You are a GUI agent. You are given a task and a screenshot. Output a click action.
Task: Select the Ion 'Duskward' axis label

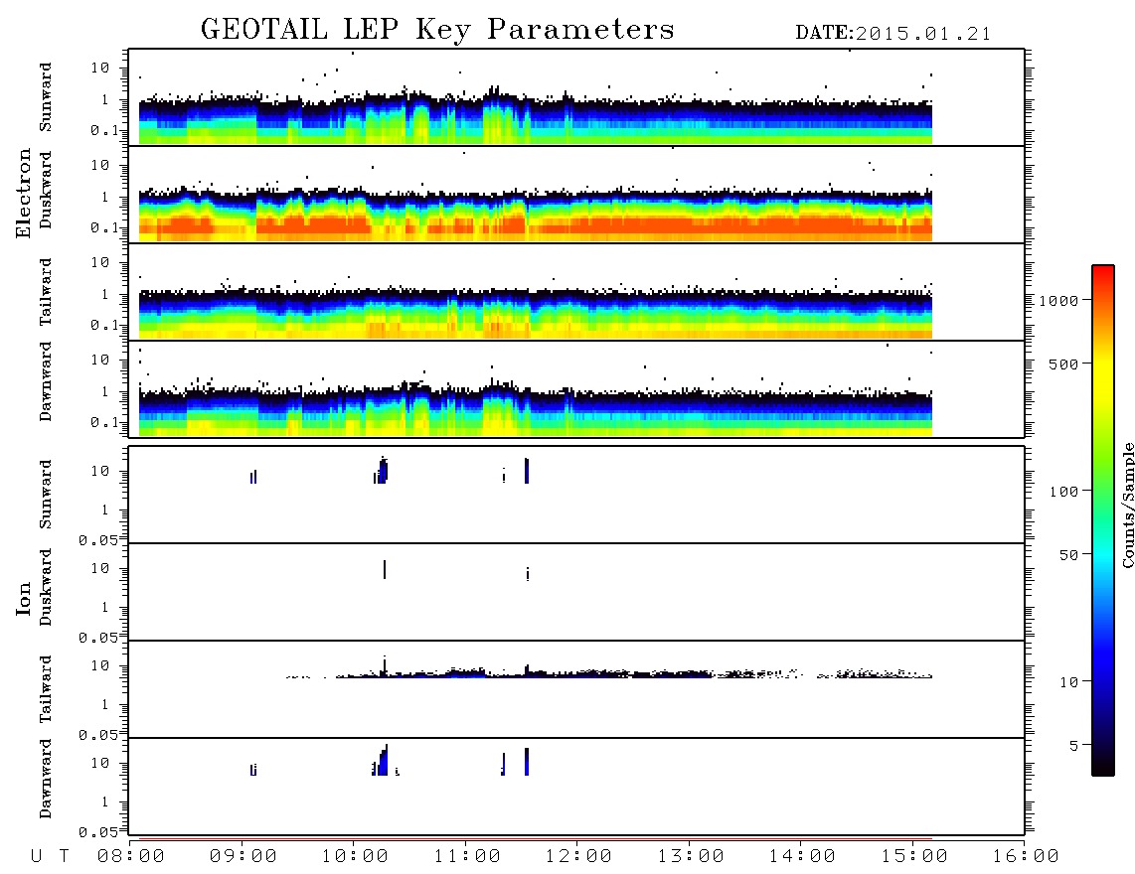[x=46, y=587]
